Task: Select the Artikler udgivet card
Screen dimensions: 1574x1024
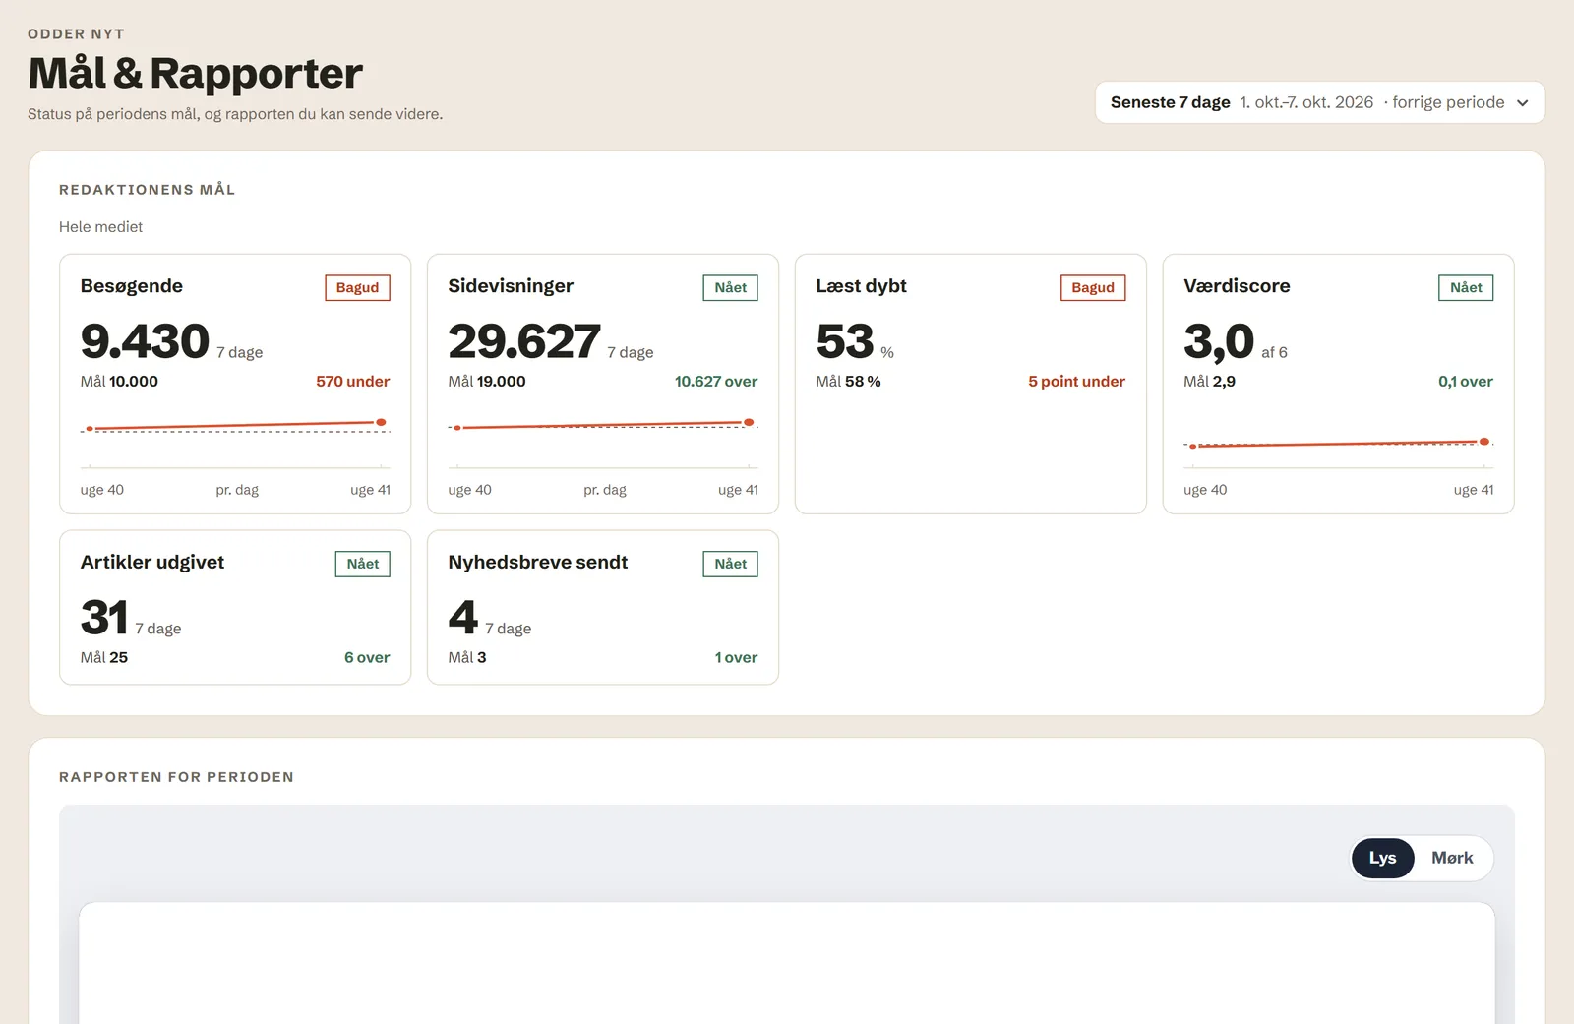Action: click(x=235, y=608)
